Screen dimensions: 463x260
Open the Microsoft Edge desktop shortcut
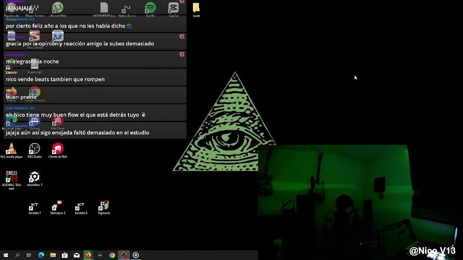[x=11, y=122]
